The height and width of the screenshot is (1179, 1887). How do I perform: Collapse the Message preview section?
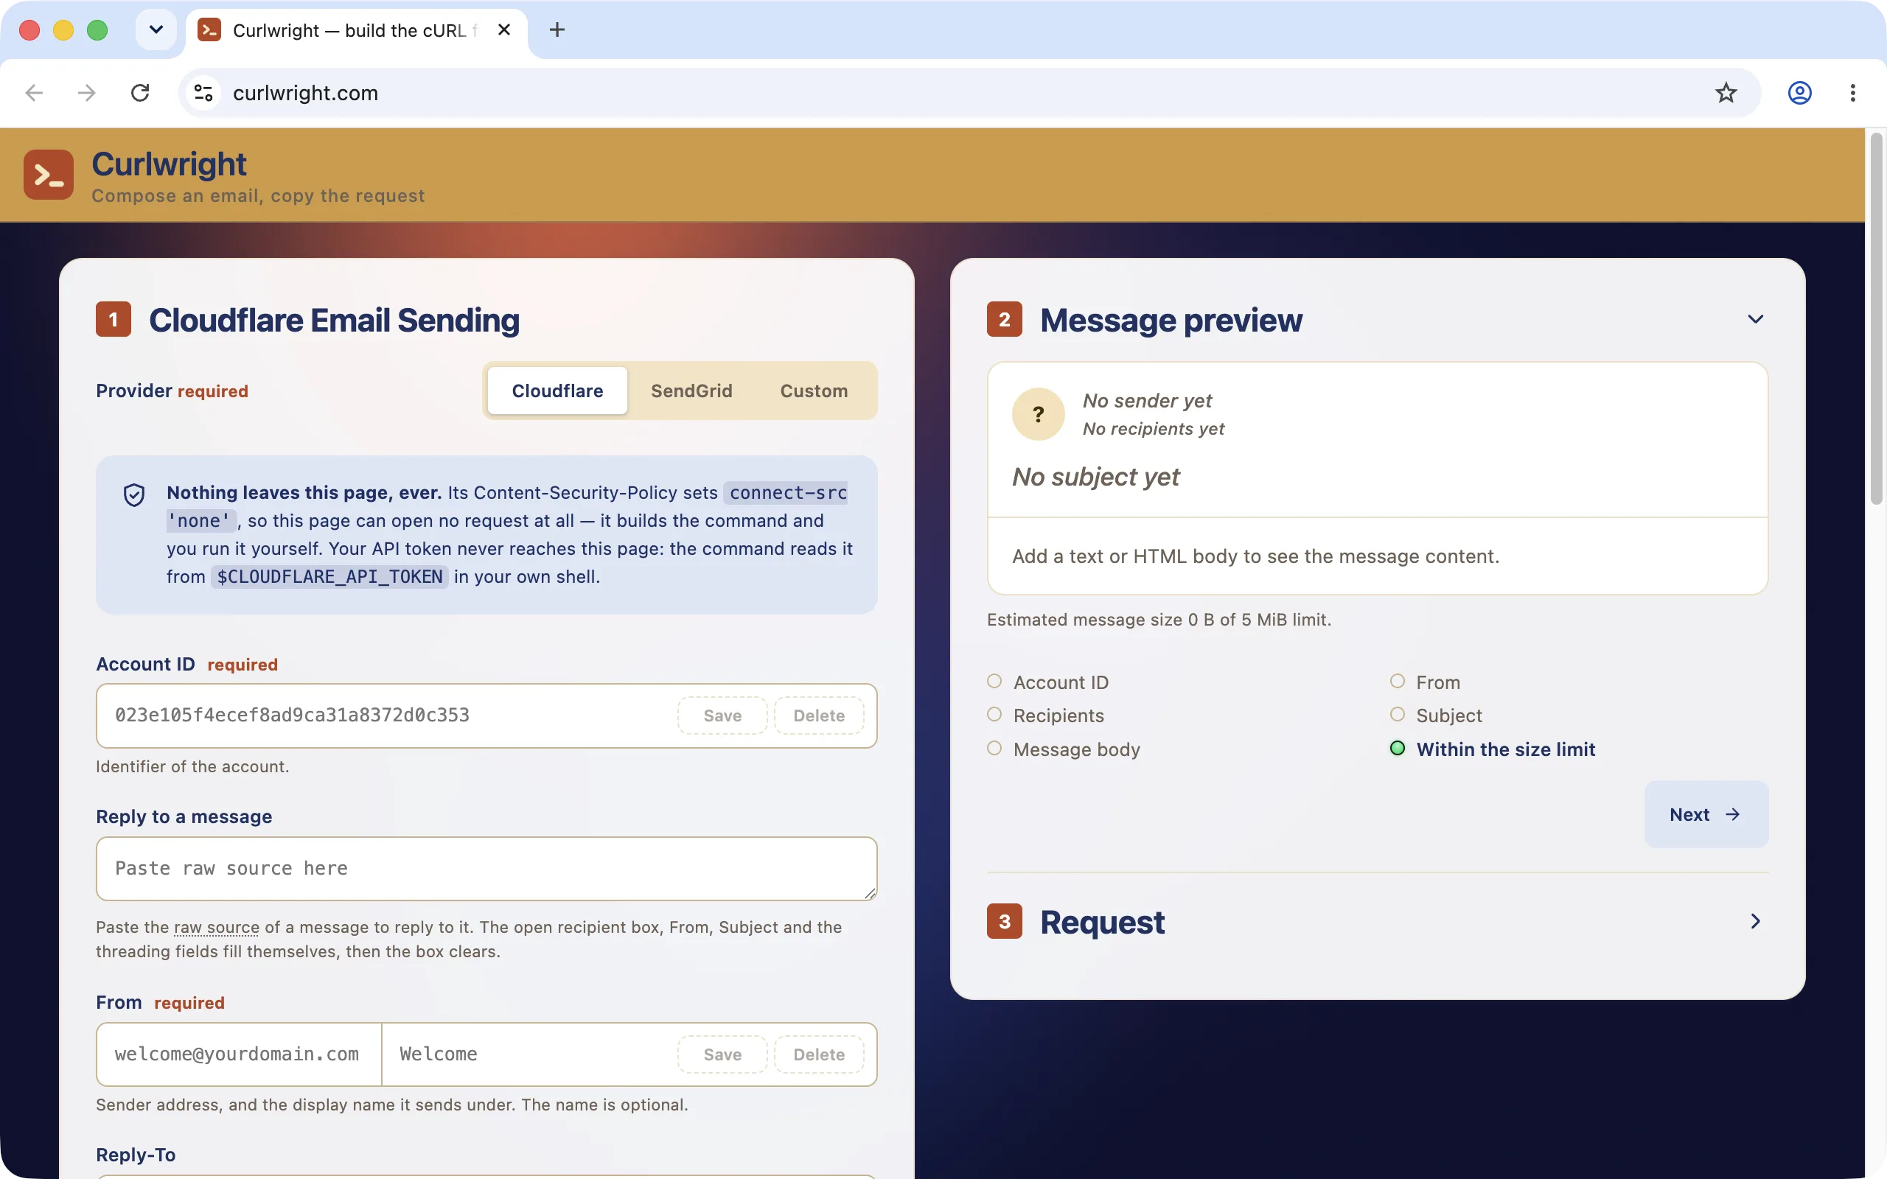[1755, 320]
